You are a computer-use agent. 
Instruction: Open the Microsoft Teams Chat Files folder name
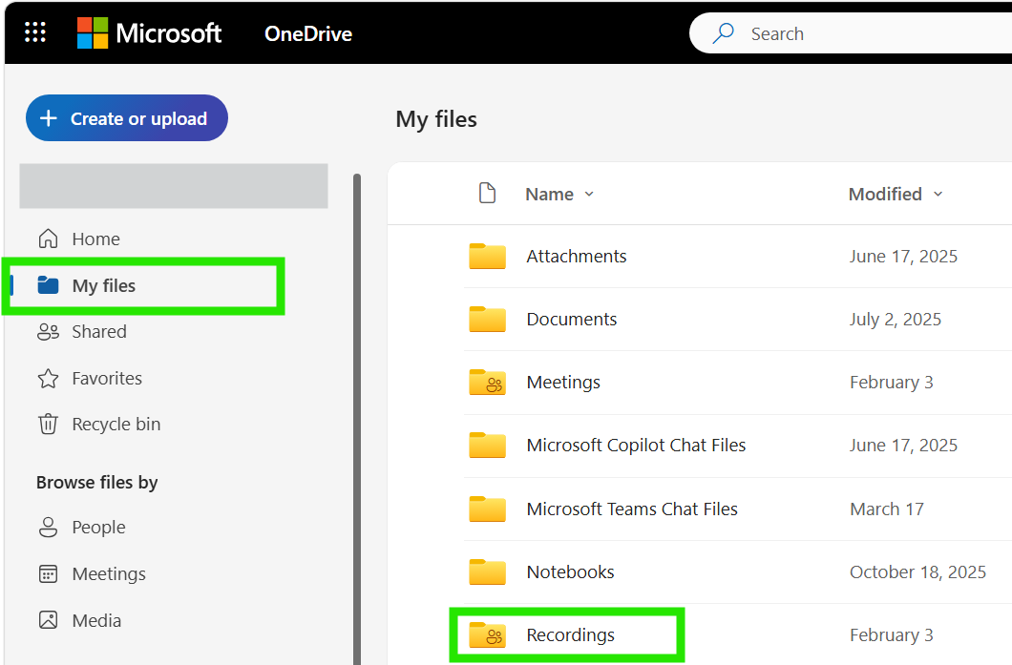coord(632,509)
